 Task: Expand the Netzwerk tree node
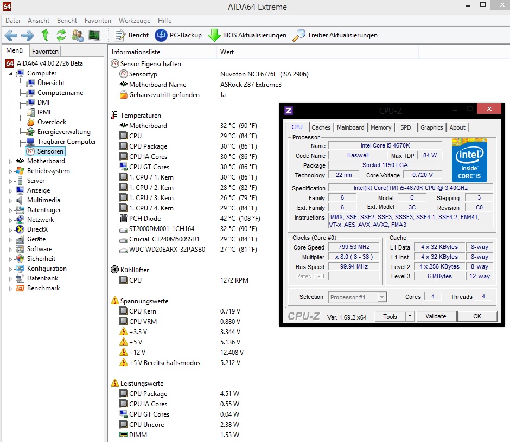[10, 220]
